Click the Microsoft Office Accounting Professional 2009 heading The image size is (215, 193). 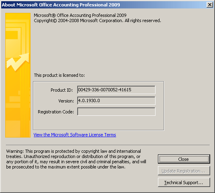click(x=80, y=15)
